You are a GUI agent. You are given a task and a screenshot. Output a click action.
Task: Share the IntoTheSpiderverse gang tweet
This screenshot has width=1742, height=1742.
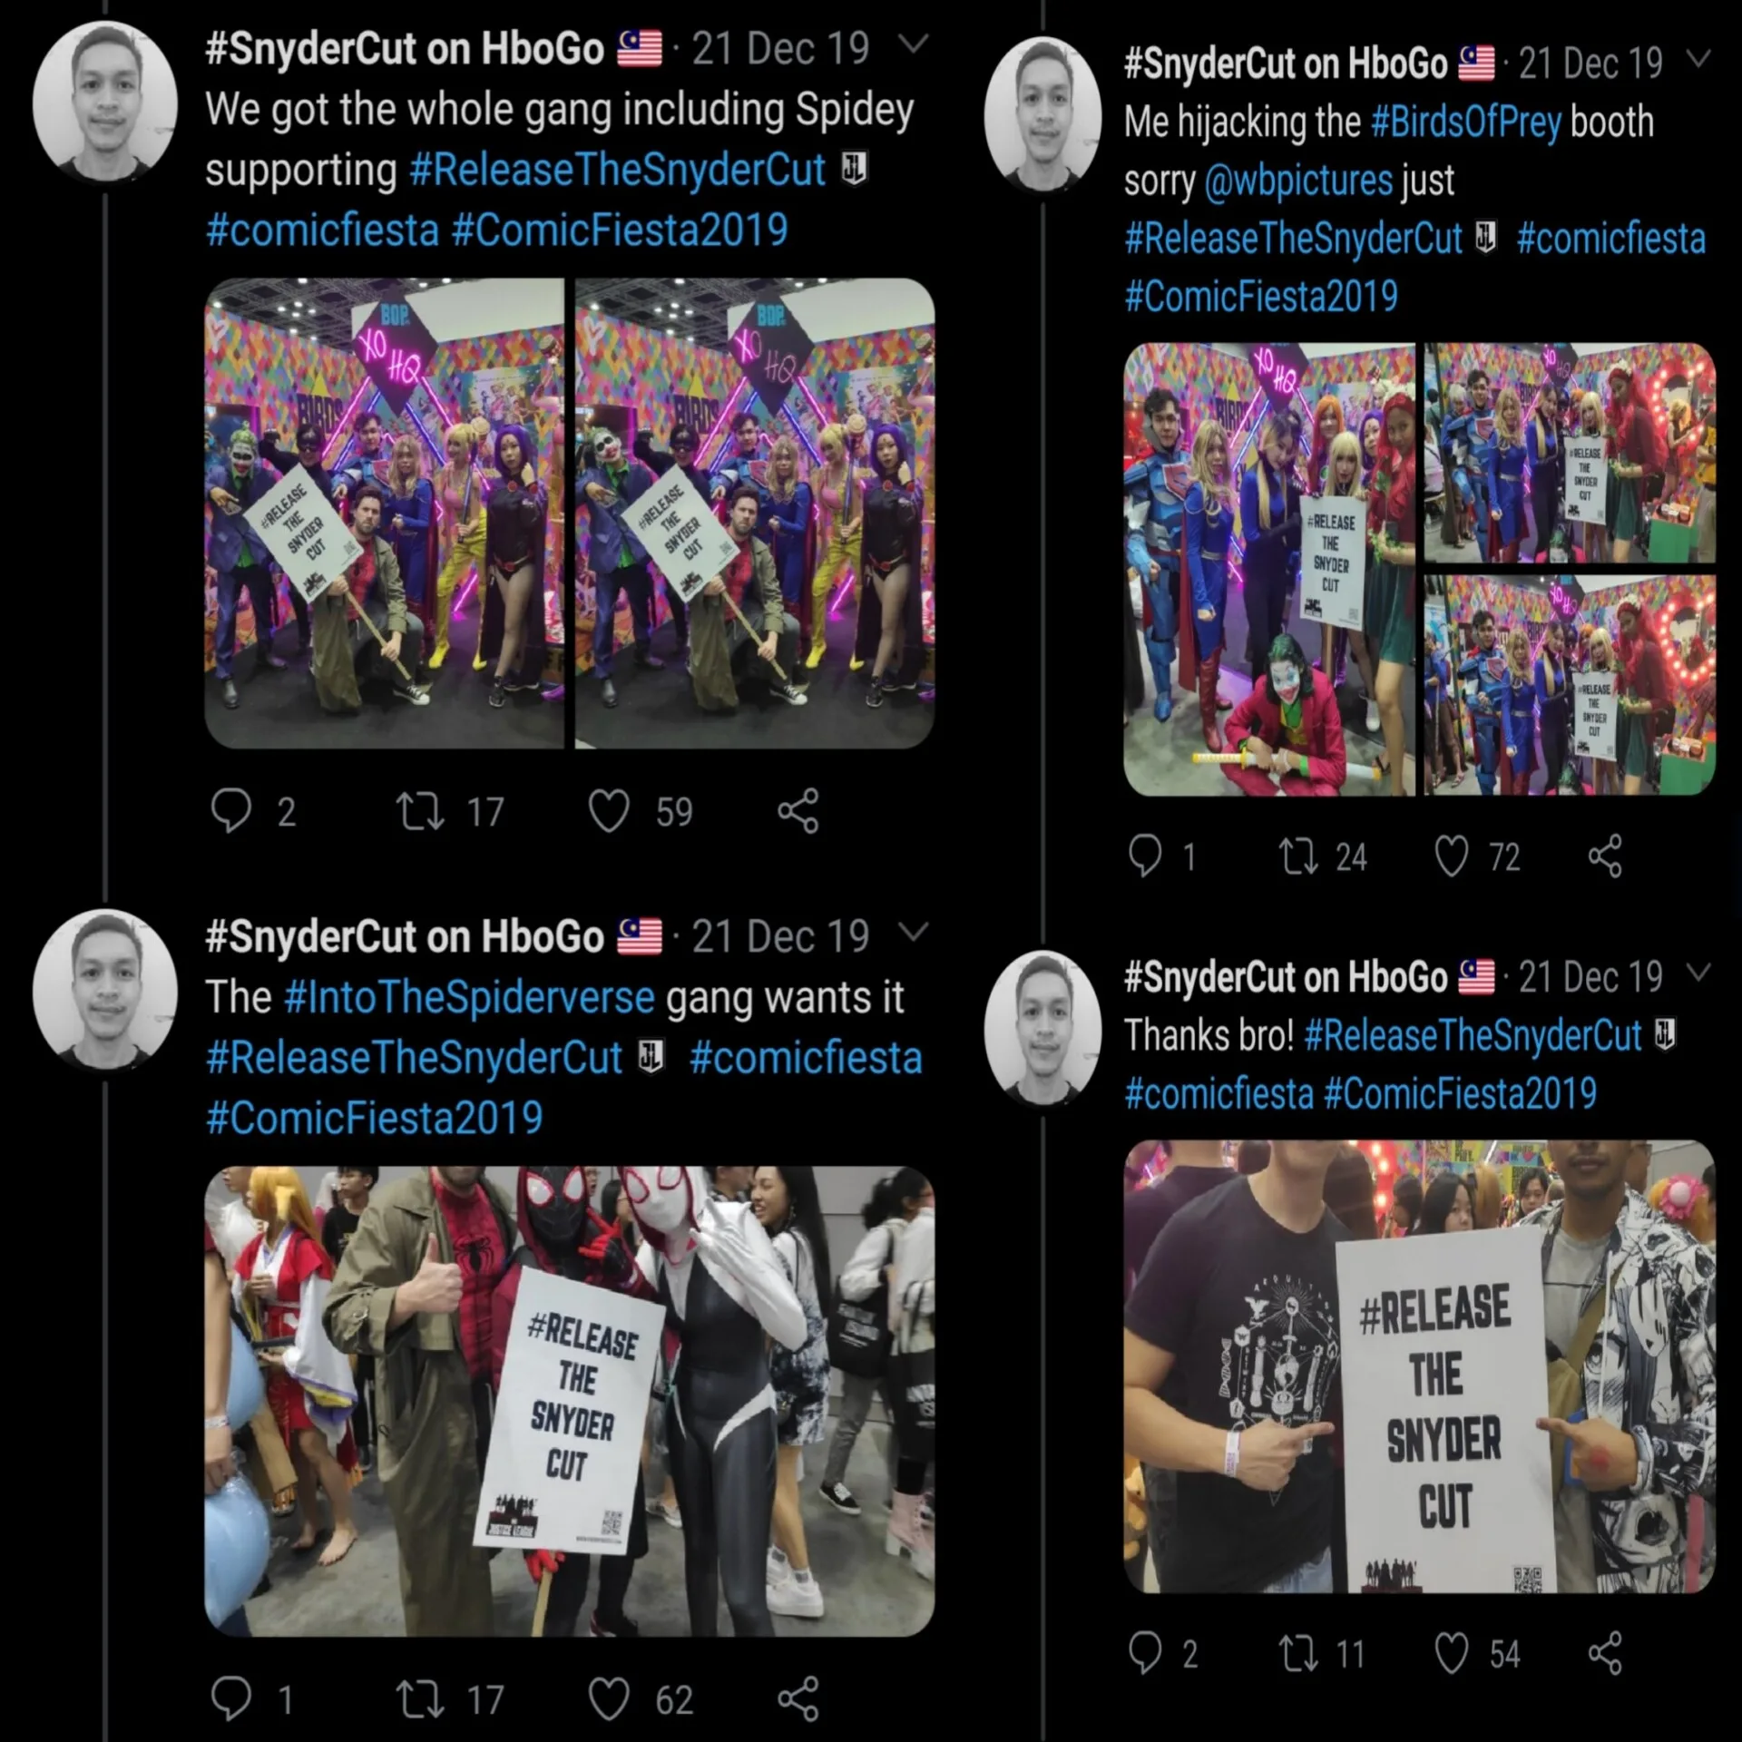(798, 1698)
